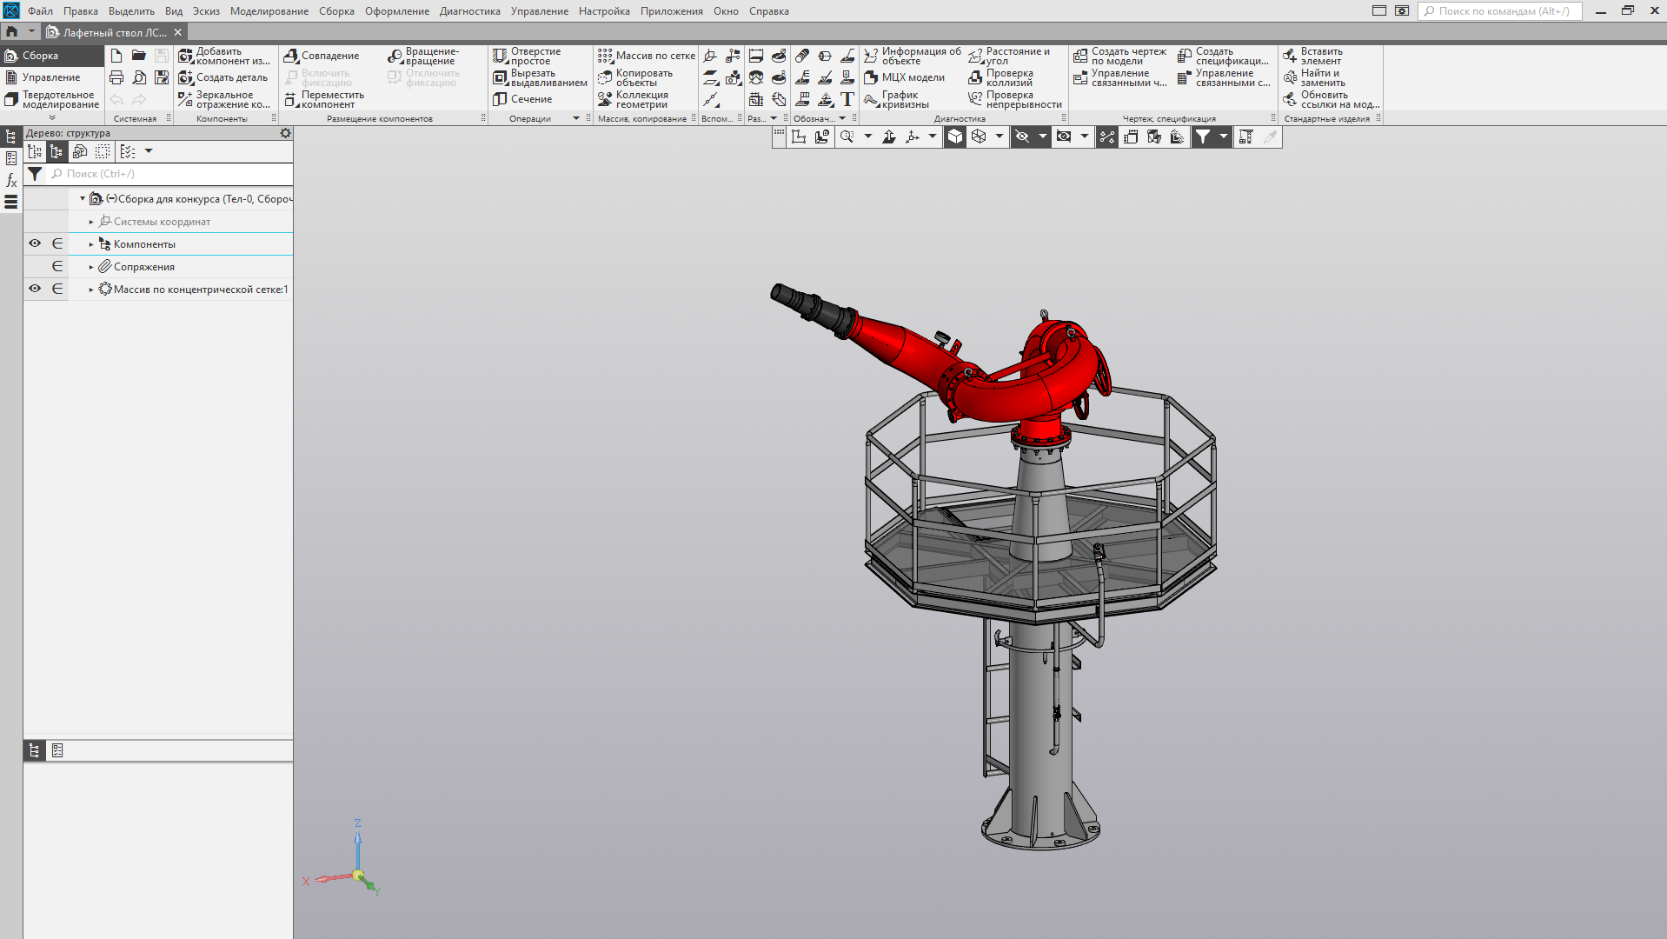
Task: Click the Section (Сечение) tool
Action: pyautogui.click(x=501, y=100)
